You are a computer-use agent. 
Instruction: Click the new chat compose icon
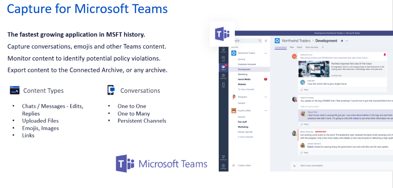[266, 41]
